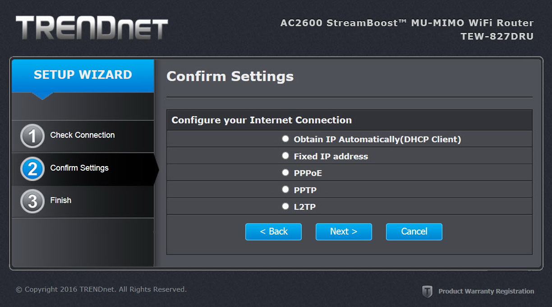Screen dimensions: 552x307
Task: Click the TRENDnet logo
Action: click(x=92, y=28)
